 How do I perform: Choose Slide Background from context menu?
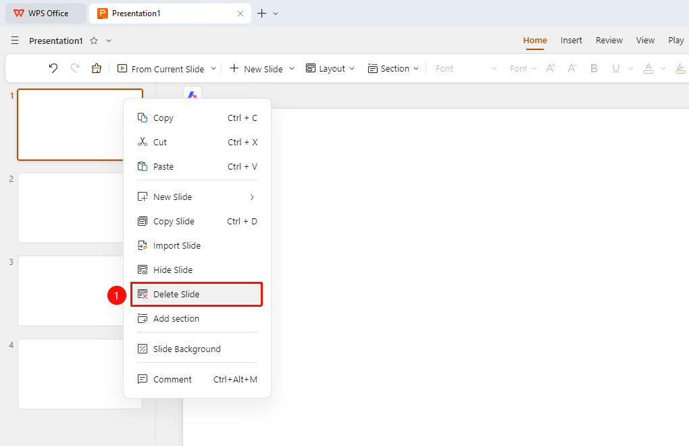(197, 349)
